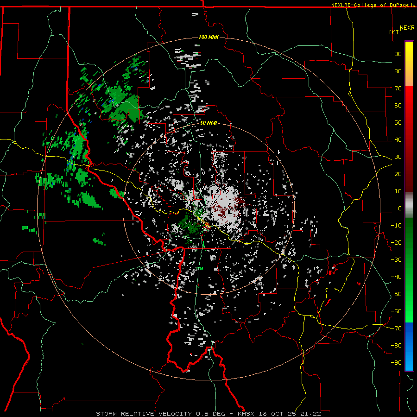The width and height of the screenshot is (417, 417).
Task: Click the [KT] units label
Action: [x=396, y=32]
